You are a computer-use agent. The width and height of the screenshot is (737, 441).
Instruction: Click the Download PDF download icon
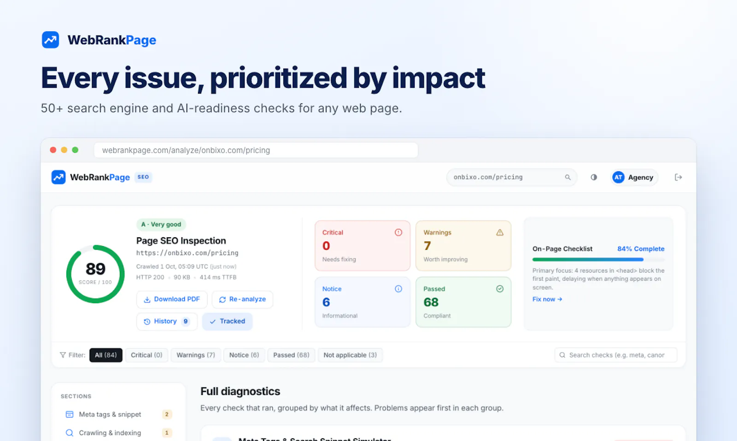point(147,300)
